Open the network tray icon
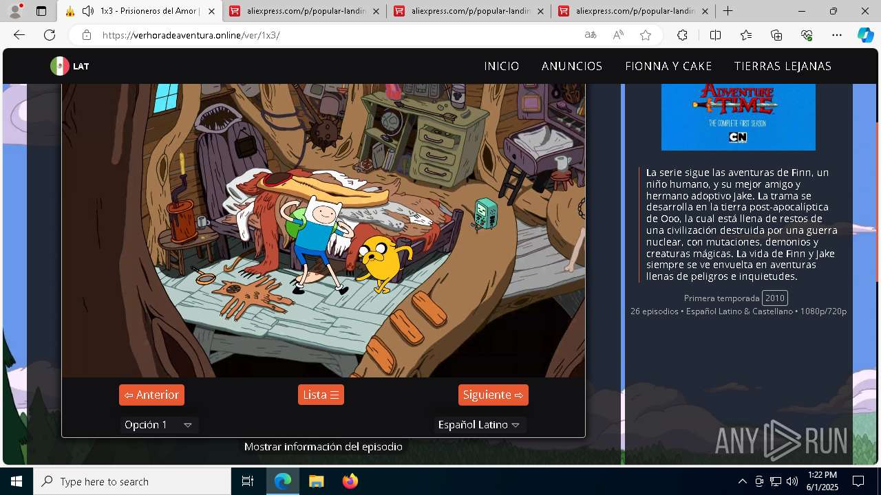881x495 pixels. pyautogui.click(x=776, y=481)
